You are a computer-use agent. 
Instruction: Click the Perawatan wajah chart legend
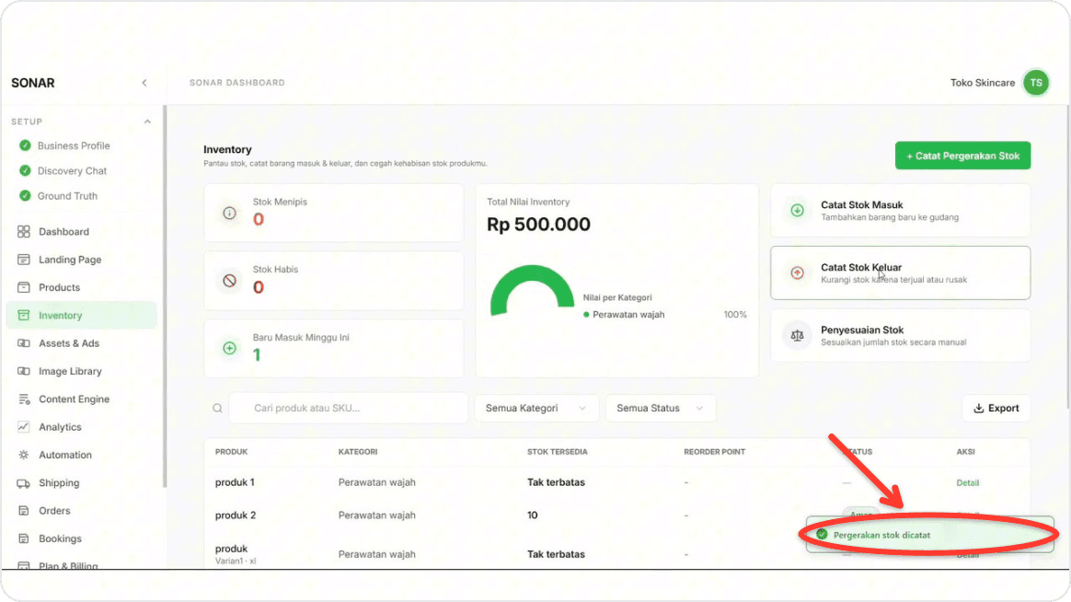pos(624,315)
